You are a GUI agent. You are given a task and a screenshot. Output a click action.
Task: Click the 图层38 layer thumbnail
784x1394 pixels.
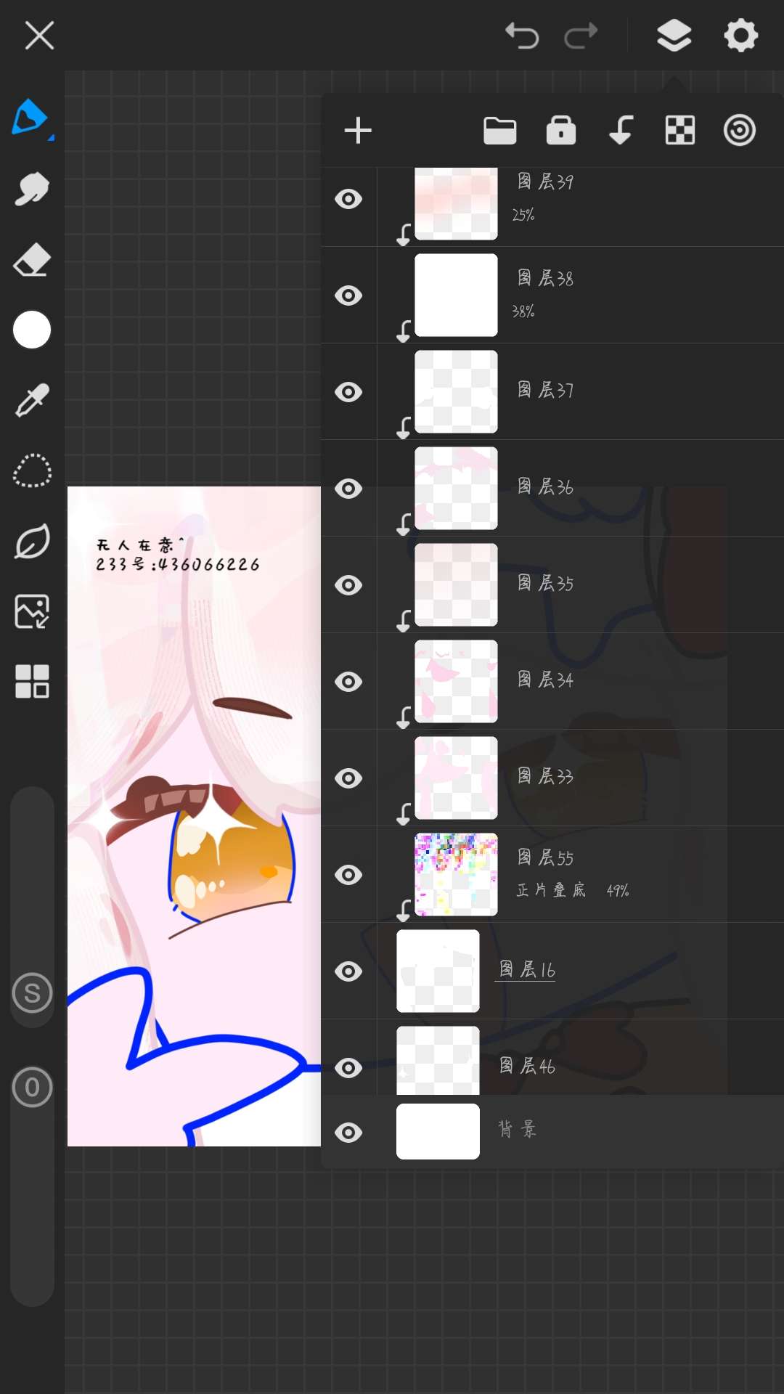coord(456,295)
